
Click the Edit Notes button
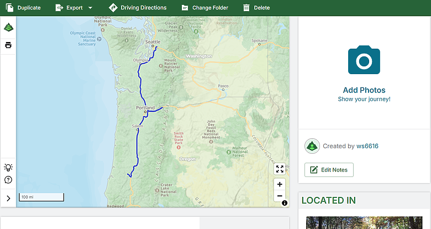click(329, 170)
